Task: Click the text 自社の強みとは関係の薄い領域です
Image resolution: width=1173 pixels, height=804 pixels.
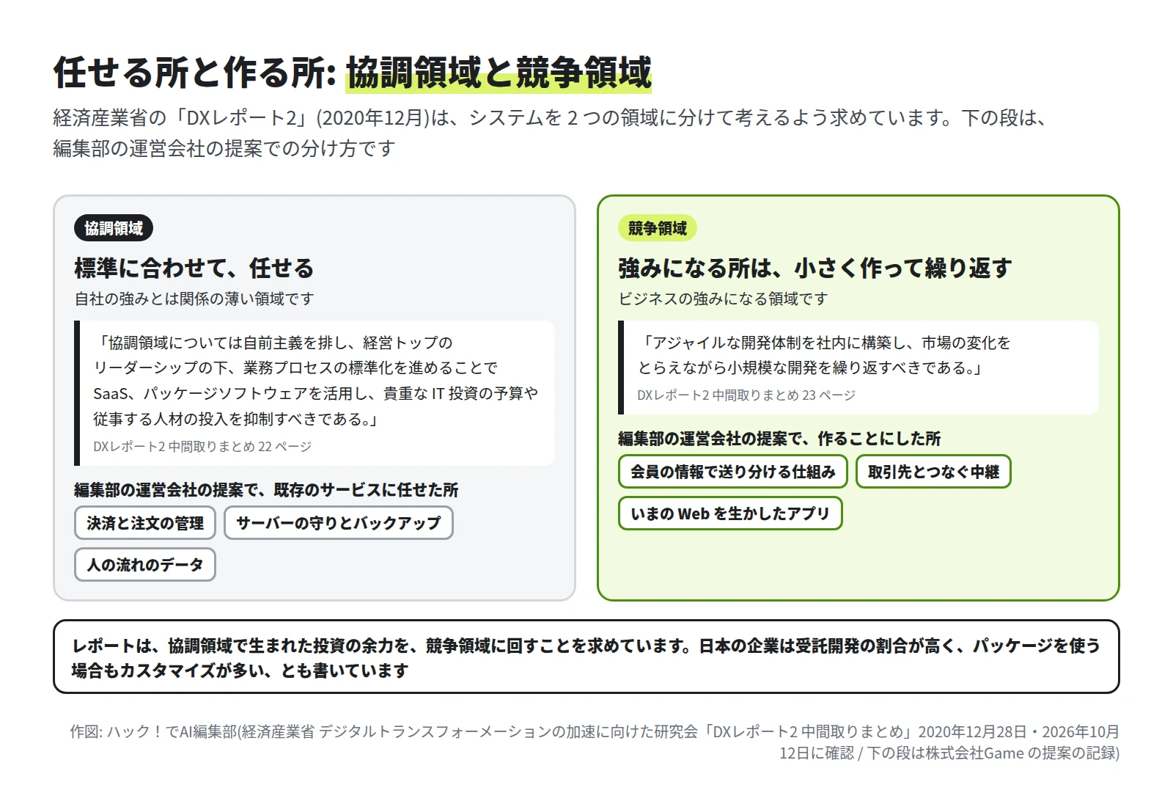Action: 194,299
